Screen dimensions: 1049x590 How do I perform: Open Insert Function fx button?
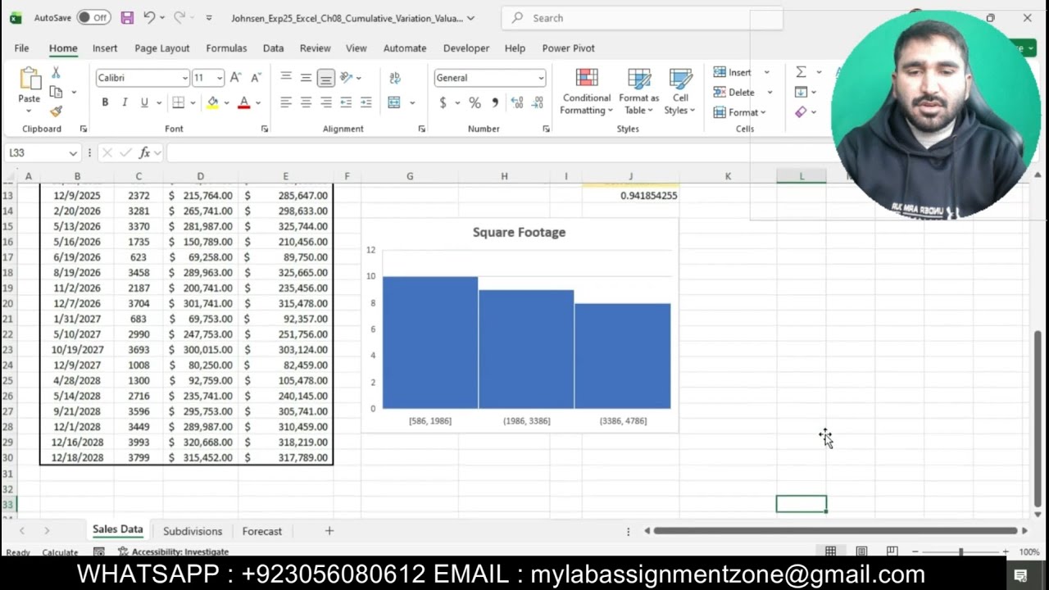tap(144, 152)
